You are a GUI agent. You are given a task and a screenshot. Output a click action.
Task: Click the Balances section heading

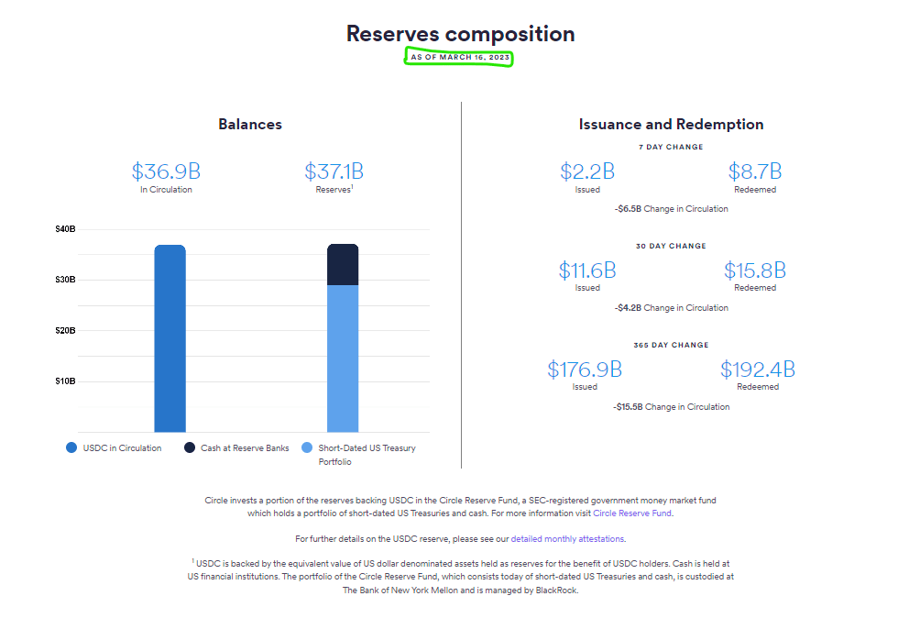pyautogui.click(x=250, y=125)
